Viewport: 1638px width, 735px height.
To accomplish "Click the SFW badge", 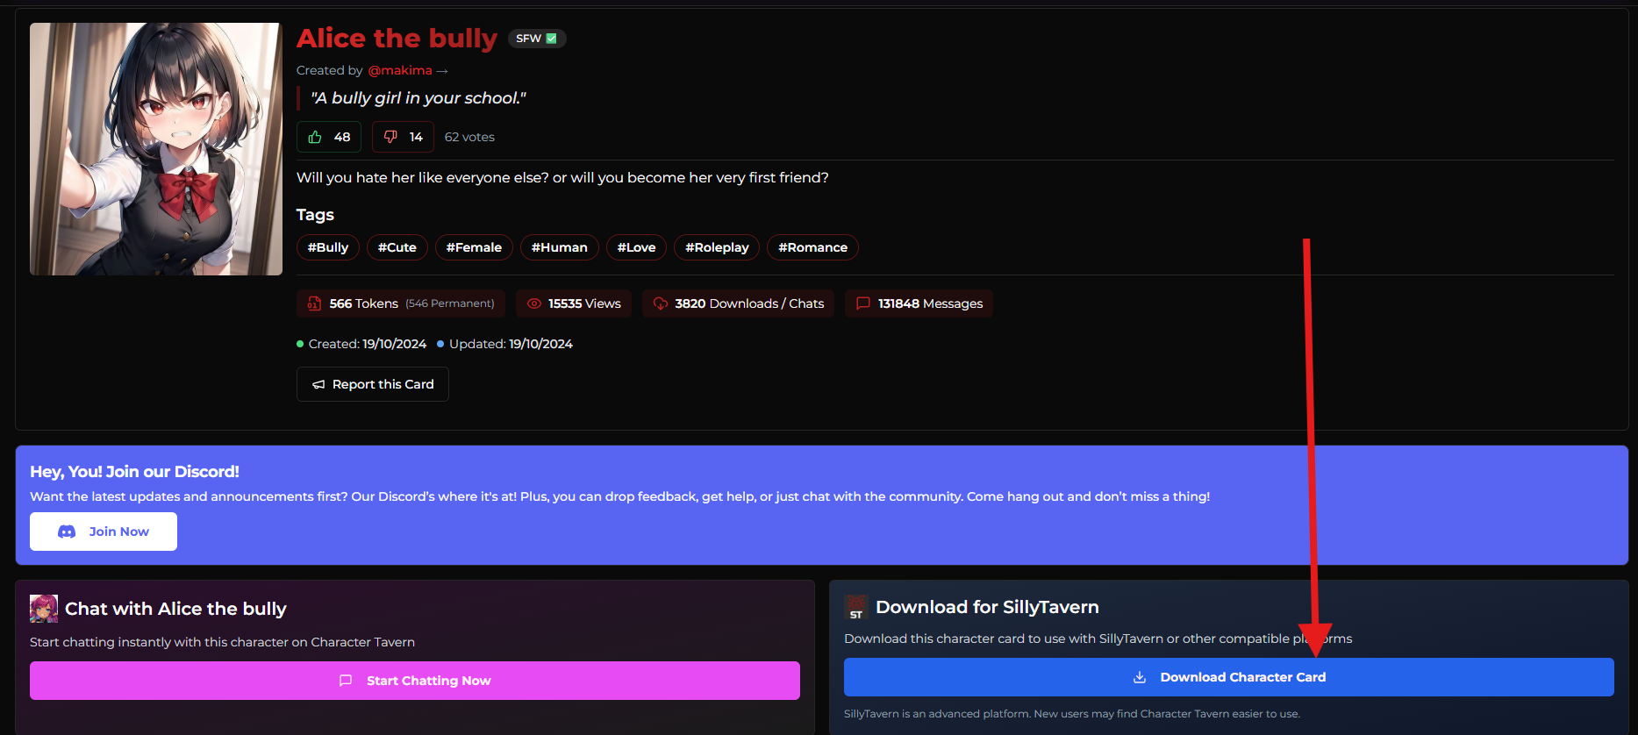I will pos(537,39).
